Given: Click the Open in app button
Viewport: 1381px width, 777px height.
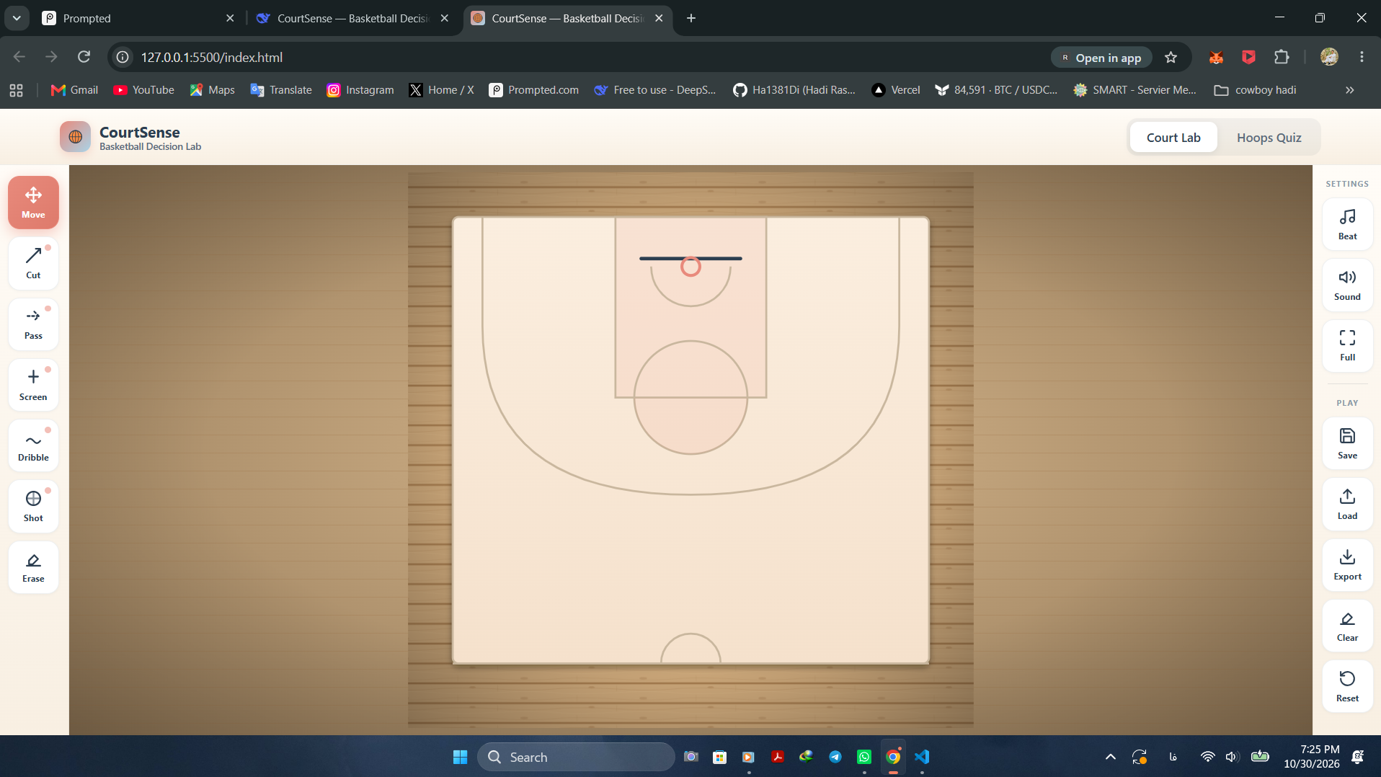Looking at the screenshot, I should tap(1101, 58).
